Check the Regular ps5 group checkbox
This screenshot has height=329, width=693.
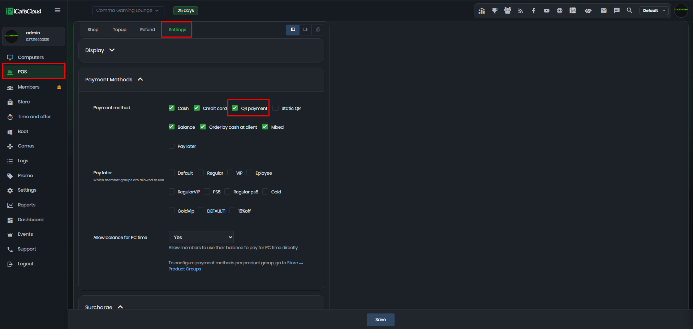point(227,191)
